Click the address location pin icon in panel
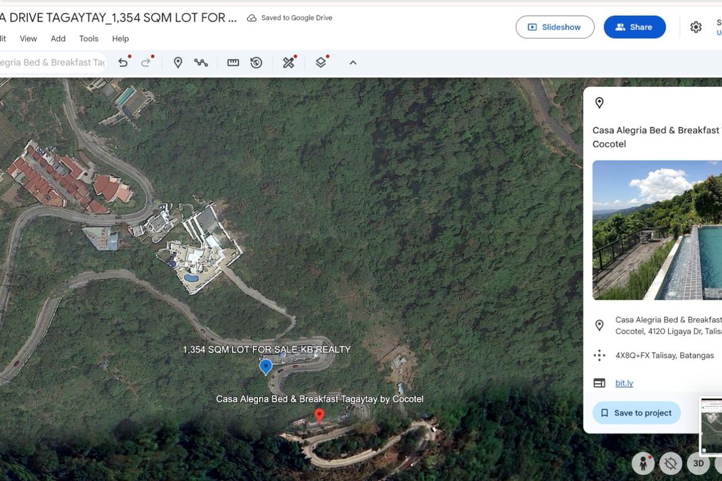This screenshot has width=722, height=481. [x=599, y=326]
